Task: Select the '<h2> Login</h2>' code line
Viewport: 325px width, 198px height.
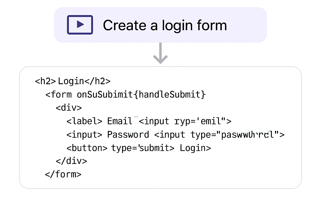Action: coord(73,81)
